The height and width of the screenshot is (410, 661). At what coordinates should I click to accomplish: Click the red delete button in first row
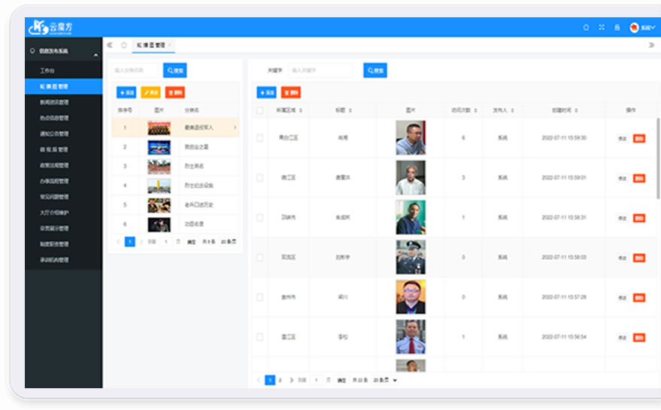point(638,138)
